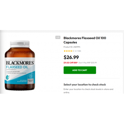Image resolution: width=124 pixels, height=124 pixels.
Task: Click the first yellow rating star
Action: tap(64, 51)
